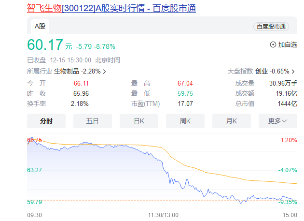Switch to the 日K chart tab
Image resolution: width=304 pixels, height=221 pixels.
[139, 121]
